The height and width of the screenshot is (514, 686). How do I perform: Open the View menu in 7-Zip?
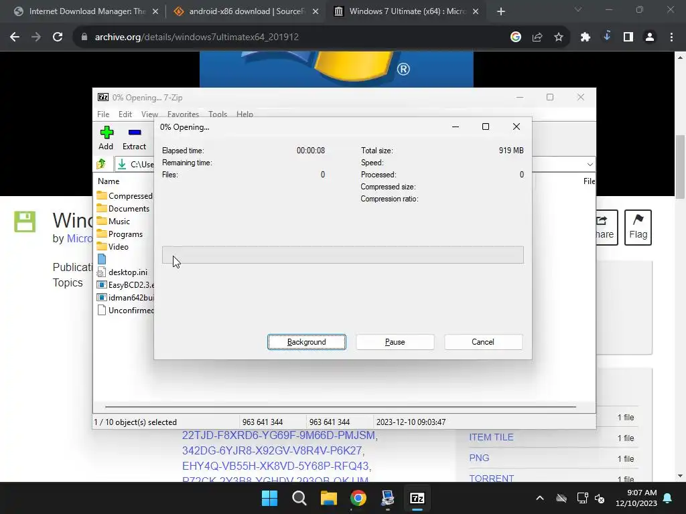point(149,114)
